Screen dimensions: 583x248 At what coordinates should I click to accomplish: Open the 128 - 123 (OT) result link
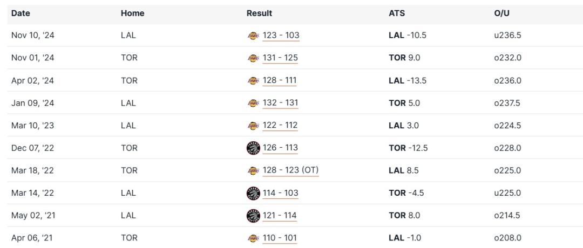[x=290, y=170]
